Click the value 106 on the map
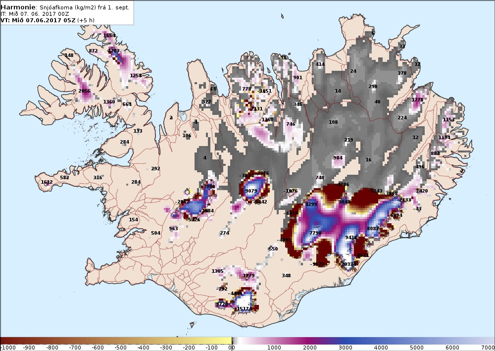Image resolution: width=495 pixels, height=351 pixels. click(187, 136)
